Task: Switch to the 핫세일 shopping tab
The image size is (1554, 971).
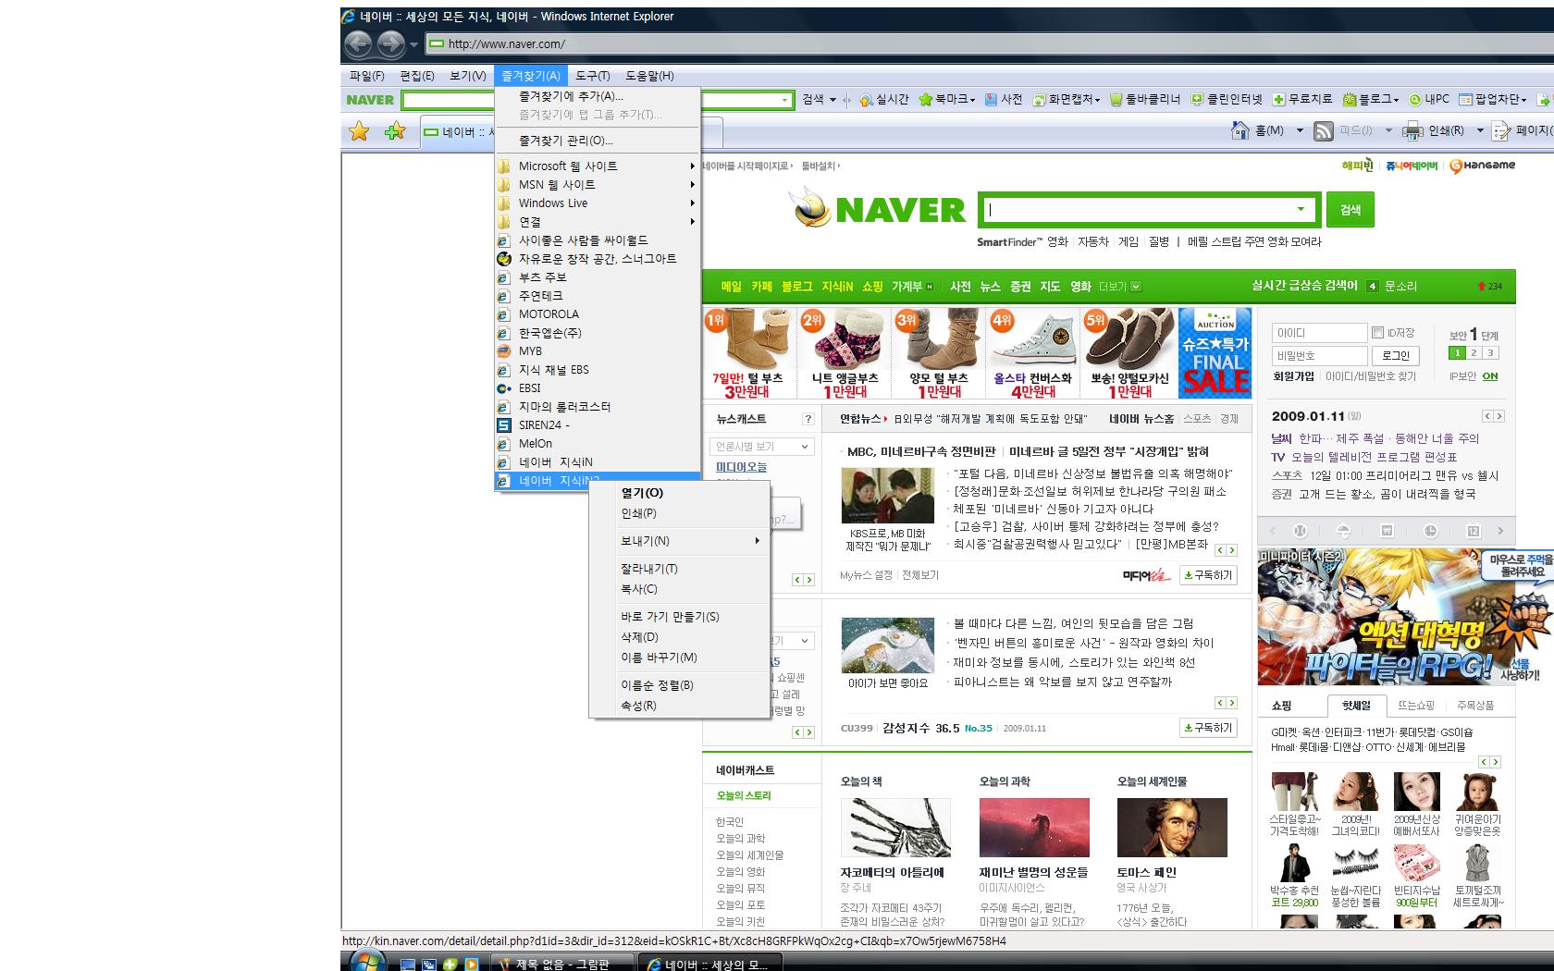Action: tap(1356, 706)
